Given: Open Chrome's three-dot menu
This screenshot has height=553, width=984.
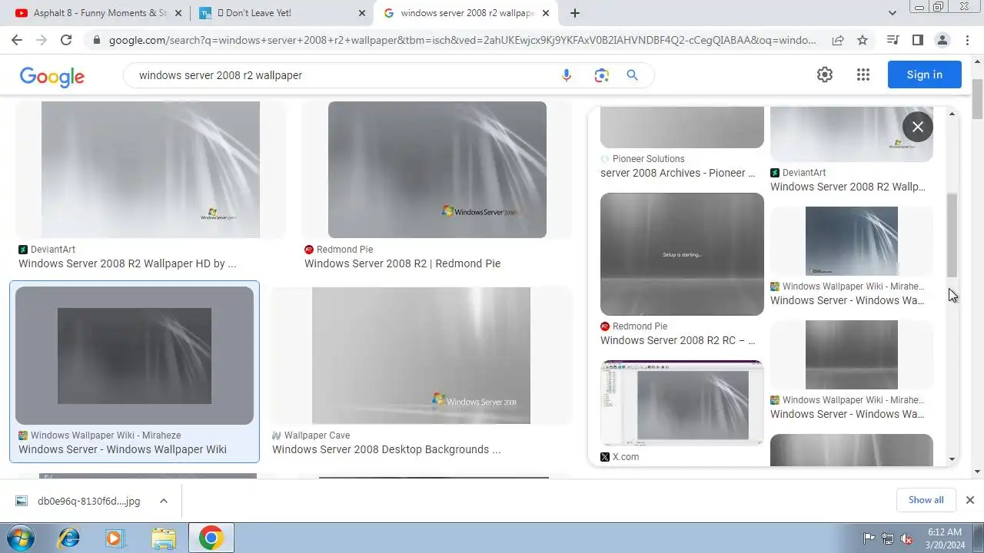Looking at the screenshot, I should (x=966, y=40).
